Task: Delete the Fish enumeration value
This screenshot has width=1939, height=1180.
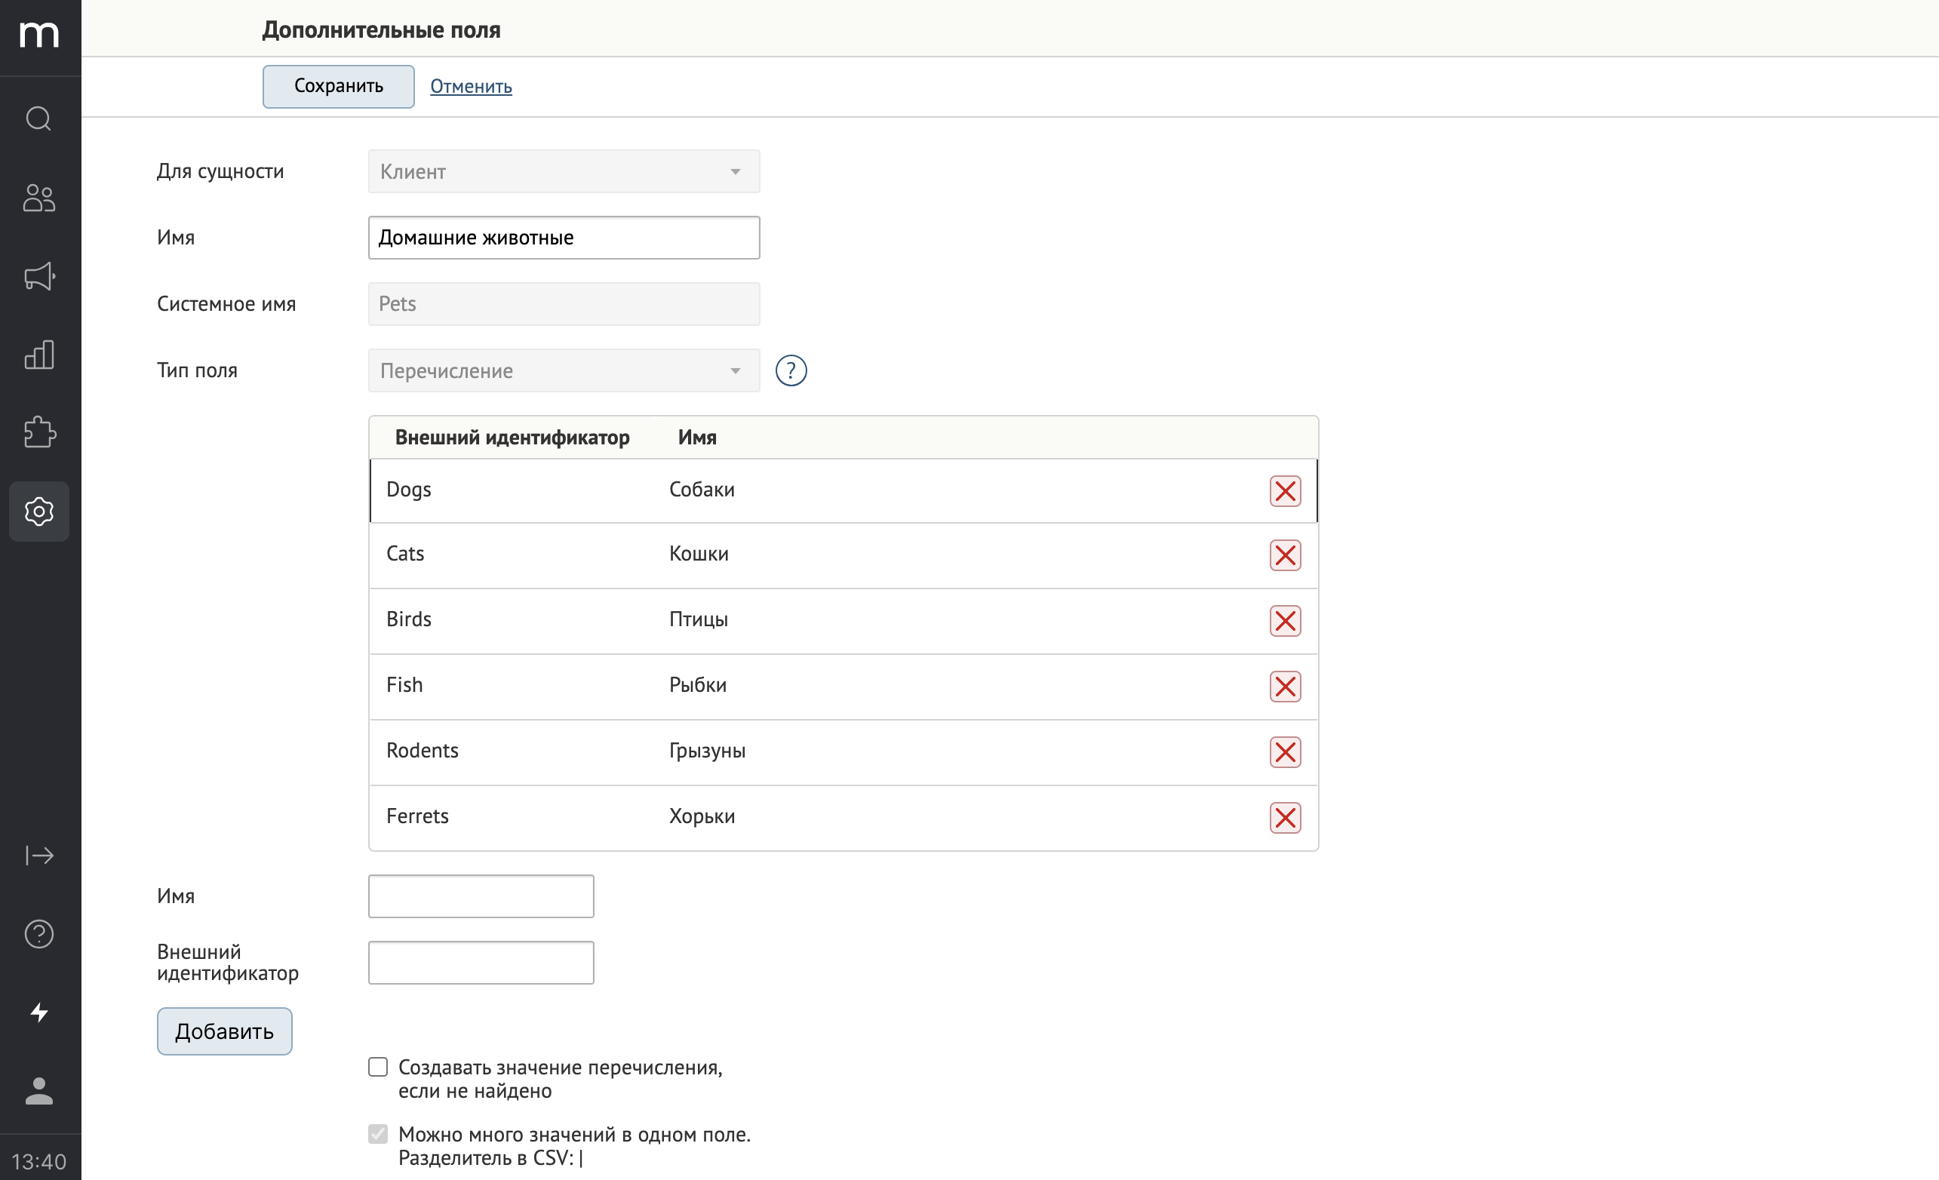Action: click(x=1285, y=687)
